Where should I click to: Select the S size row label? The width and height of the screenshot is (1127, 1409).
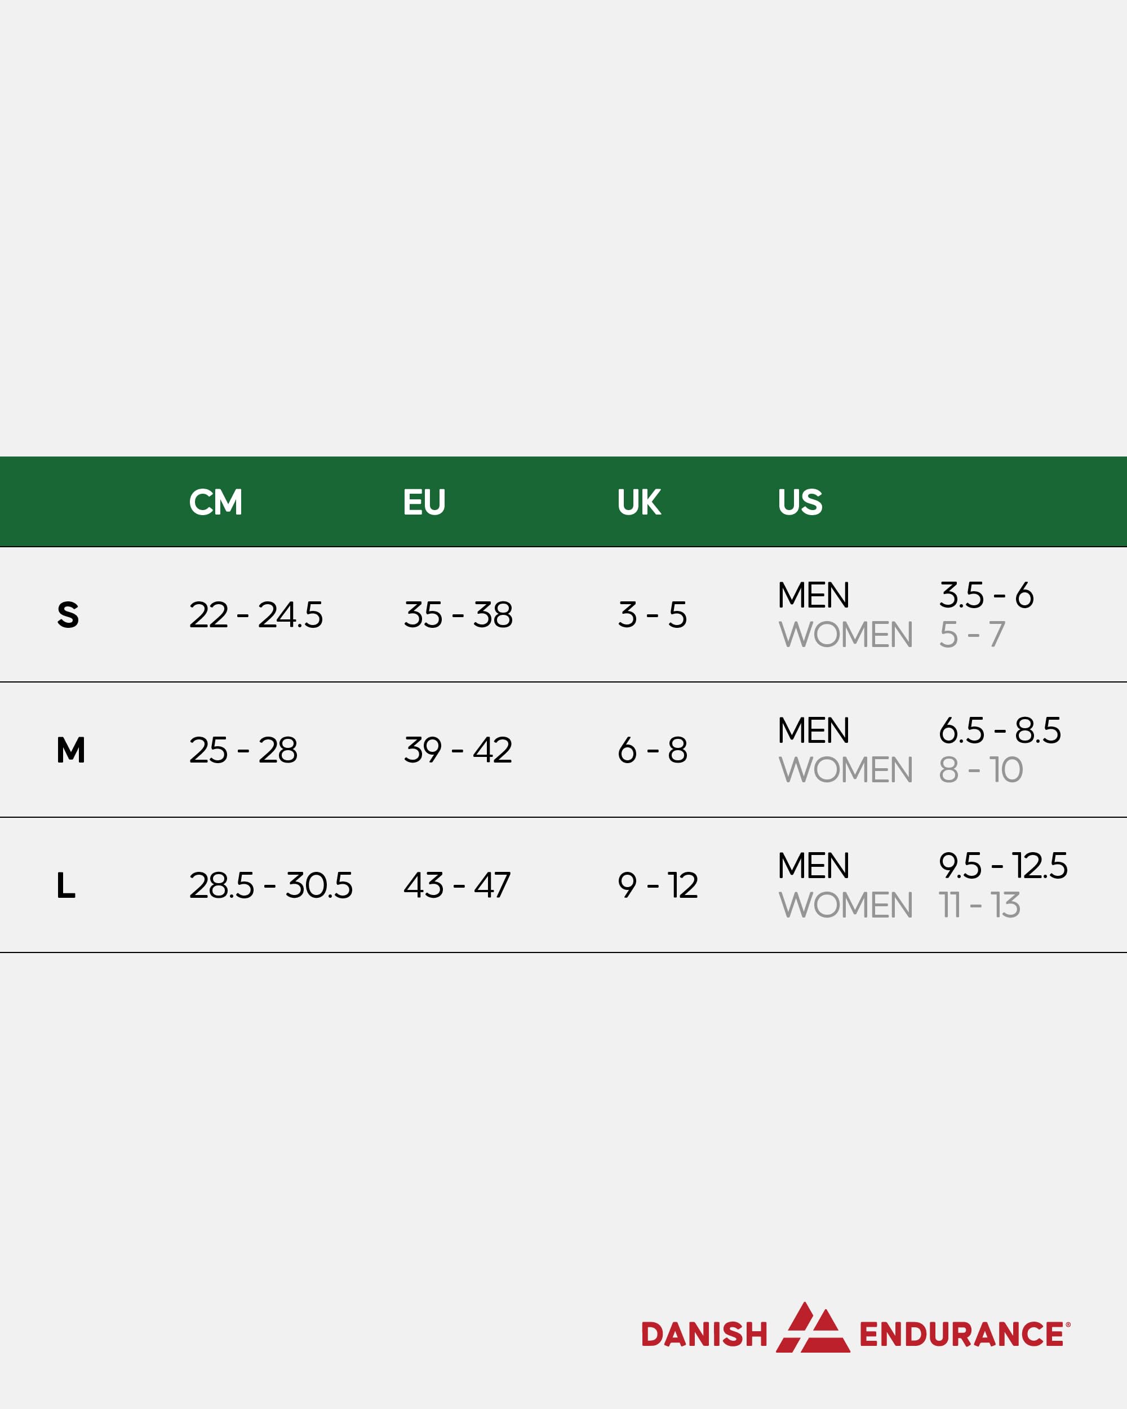(68, 615)
